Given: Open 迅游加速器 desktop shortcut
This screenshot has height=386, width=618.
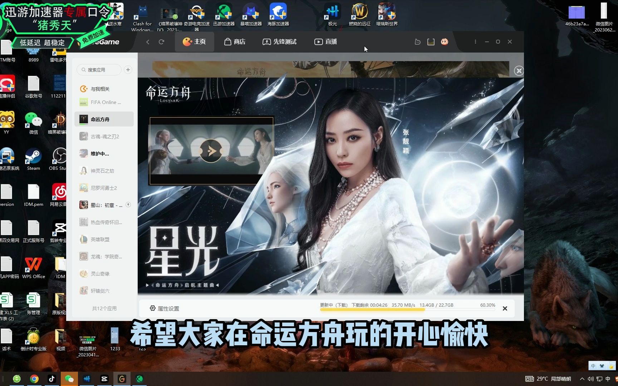Looking at the screenshot, I should (224, 15).
